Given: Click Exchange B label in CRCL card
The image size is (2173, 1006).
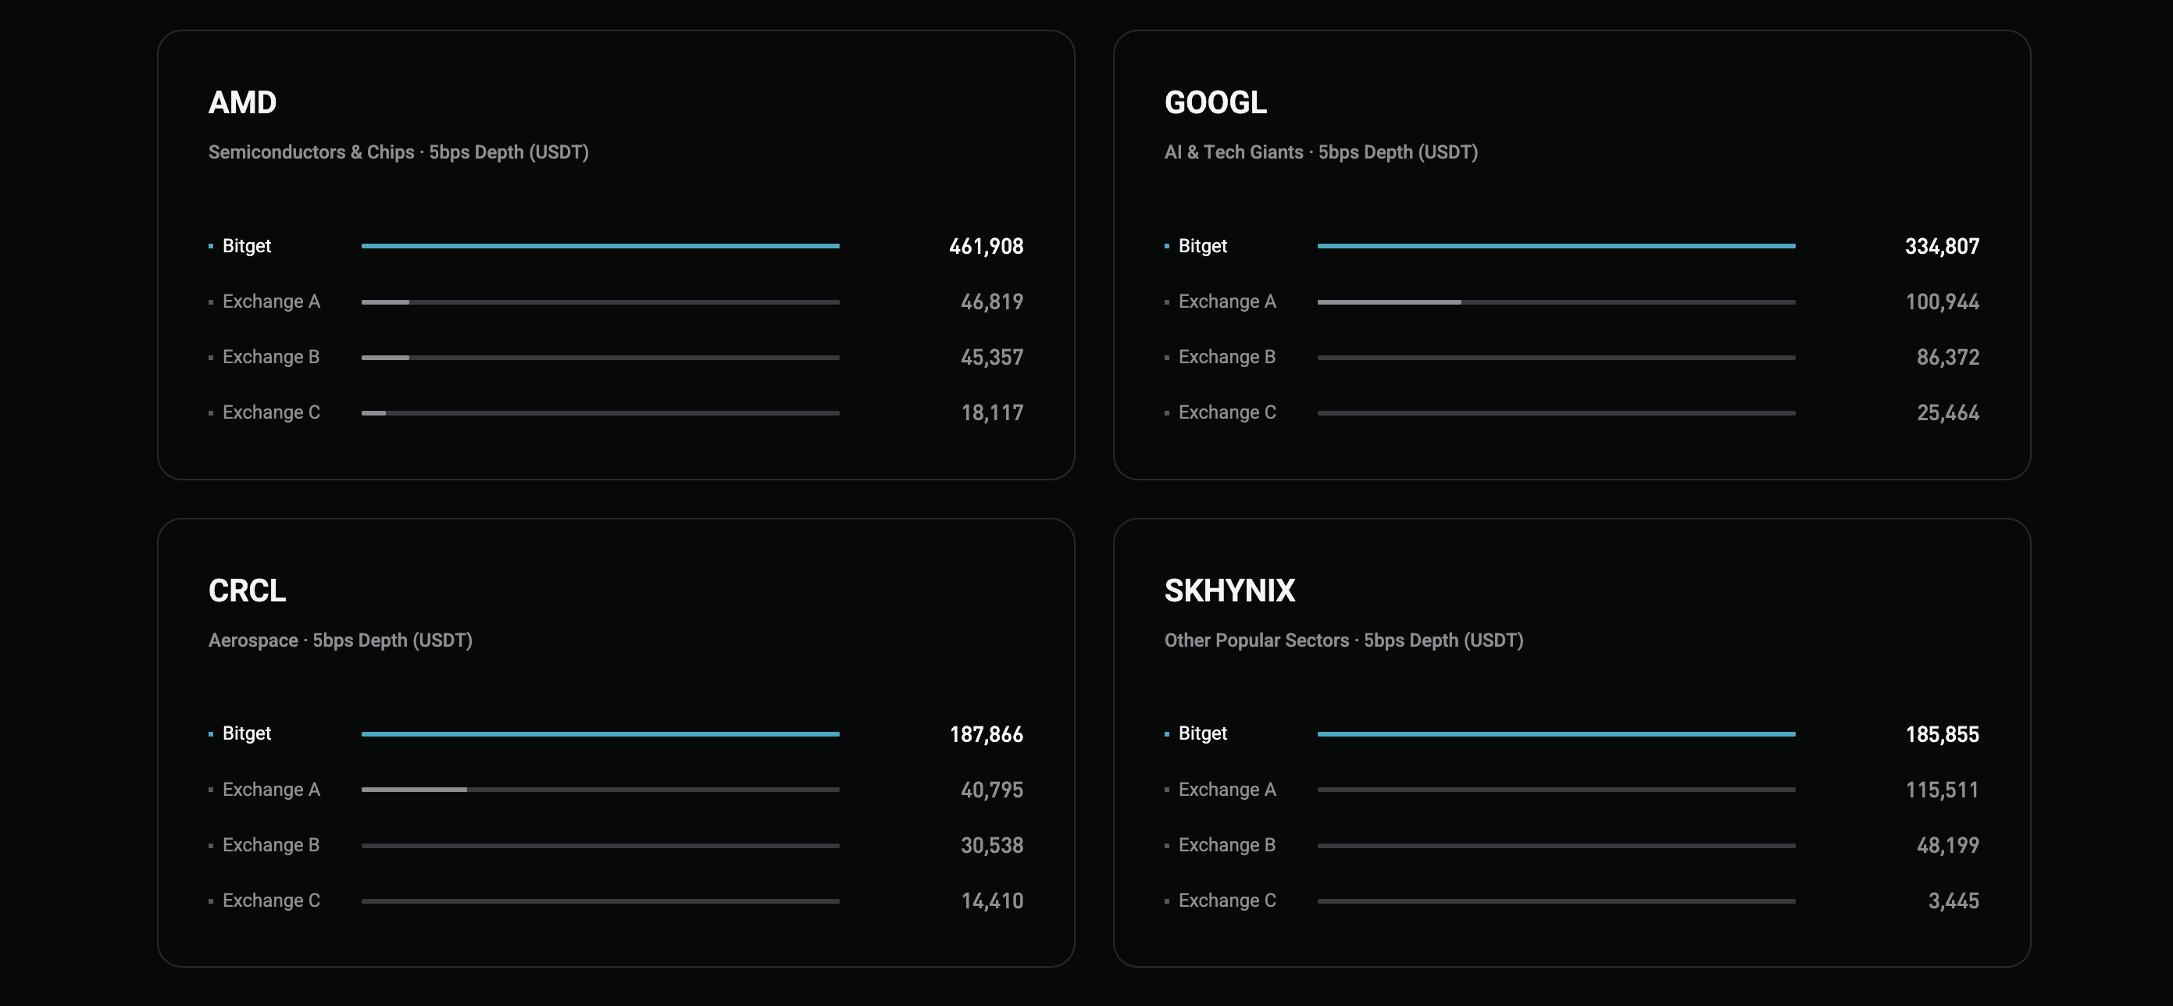Looking at the screenshot, I should pos(271,845).
